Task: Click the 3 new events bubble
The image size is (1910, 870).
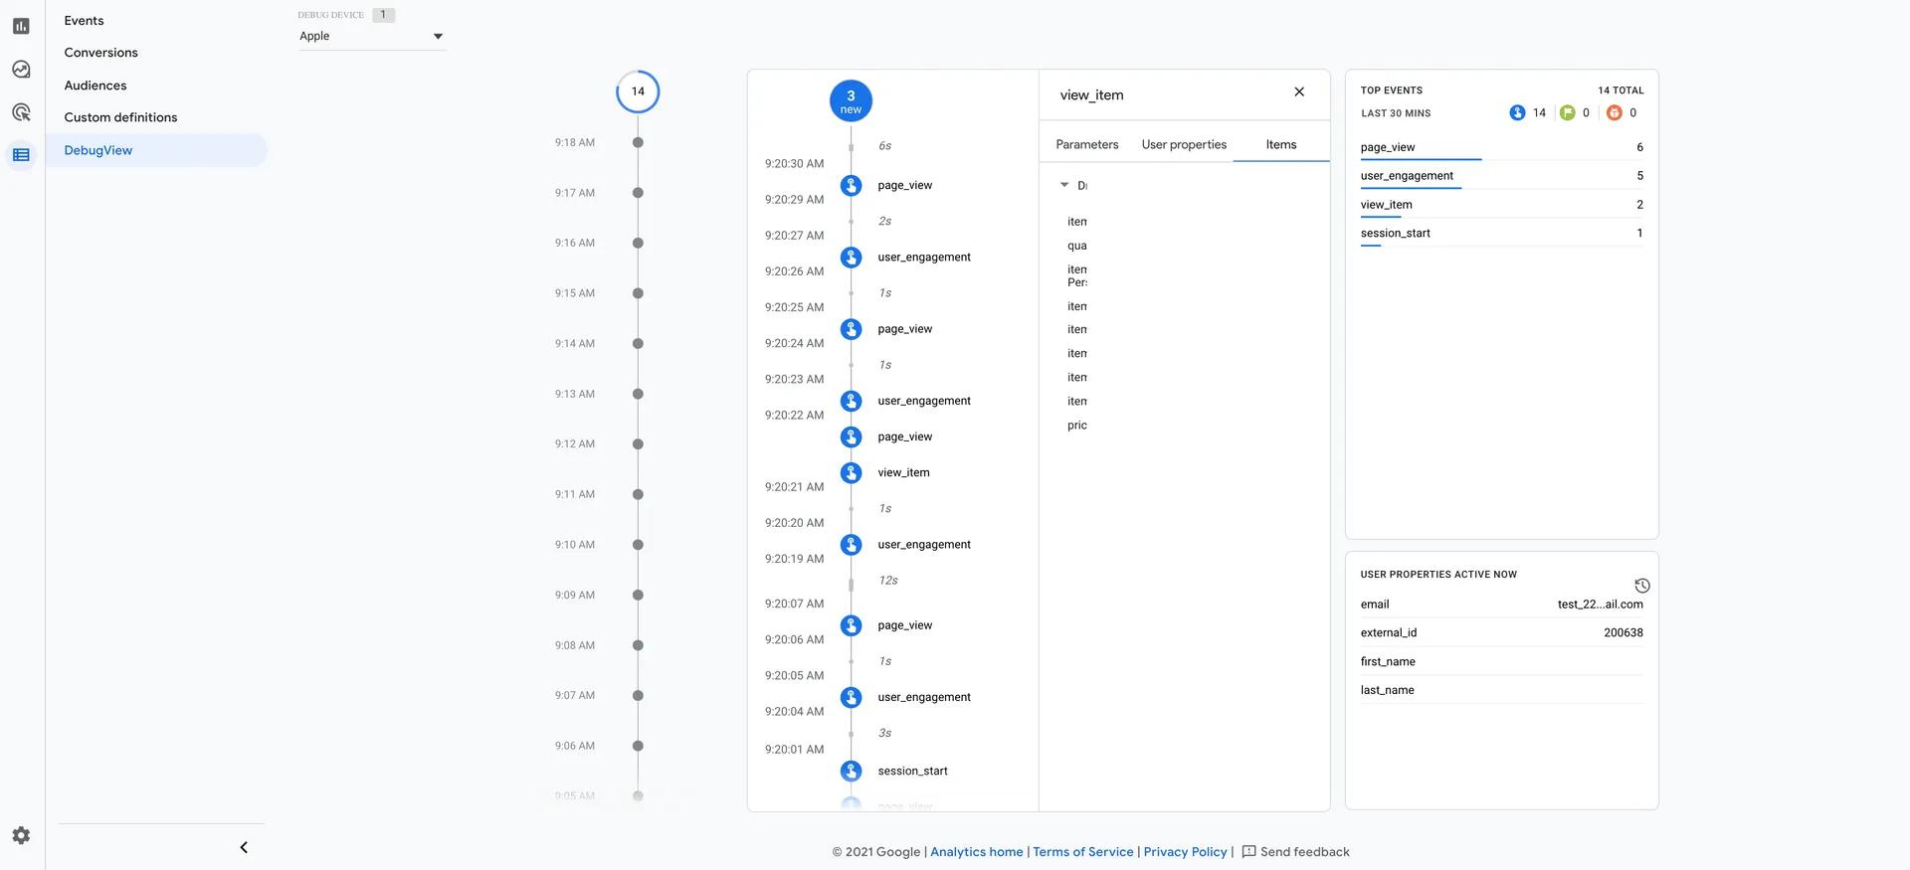Action: [851, 101]
